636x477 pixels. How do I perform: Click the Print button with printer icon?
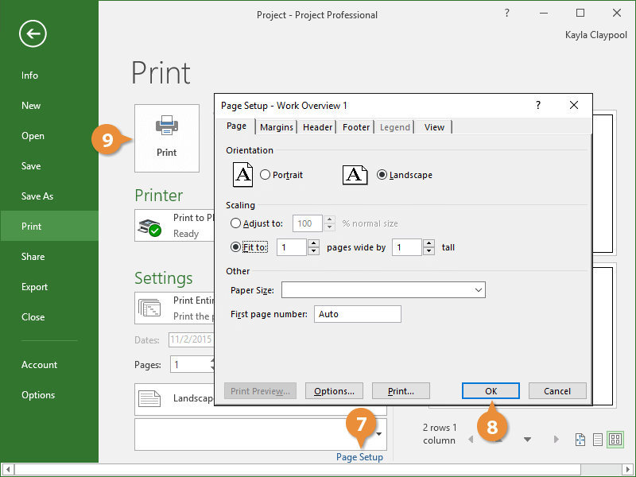coord(166,138)
